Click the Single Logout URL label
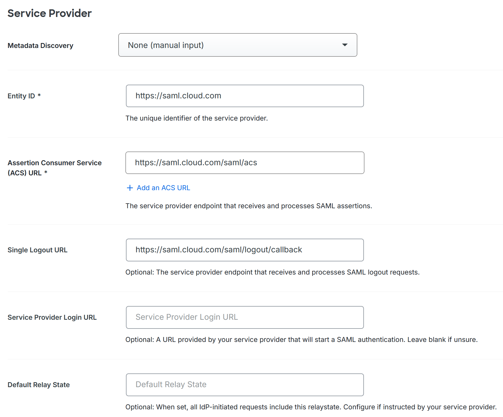 tap(38, 250)
